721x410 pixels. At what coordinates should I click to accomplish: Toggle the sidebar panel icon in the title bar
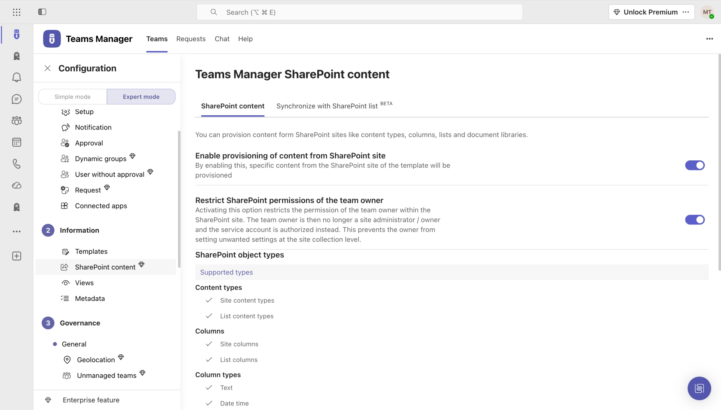tap(42, 12)
